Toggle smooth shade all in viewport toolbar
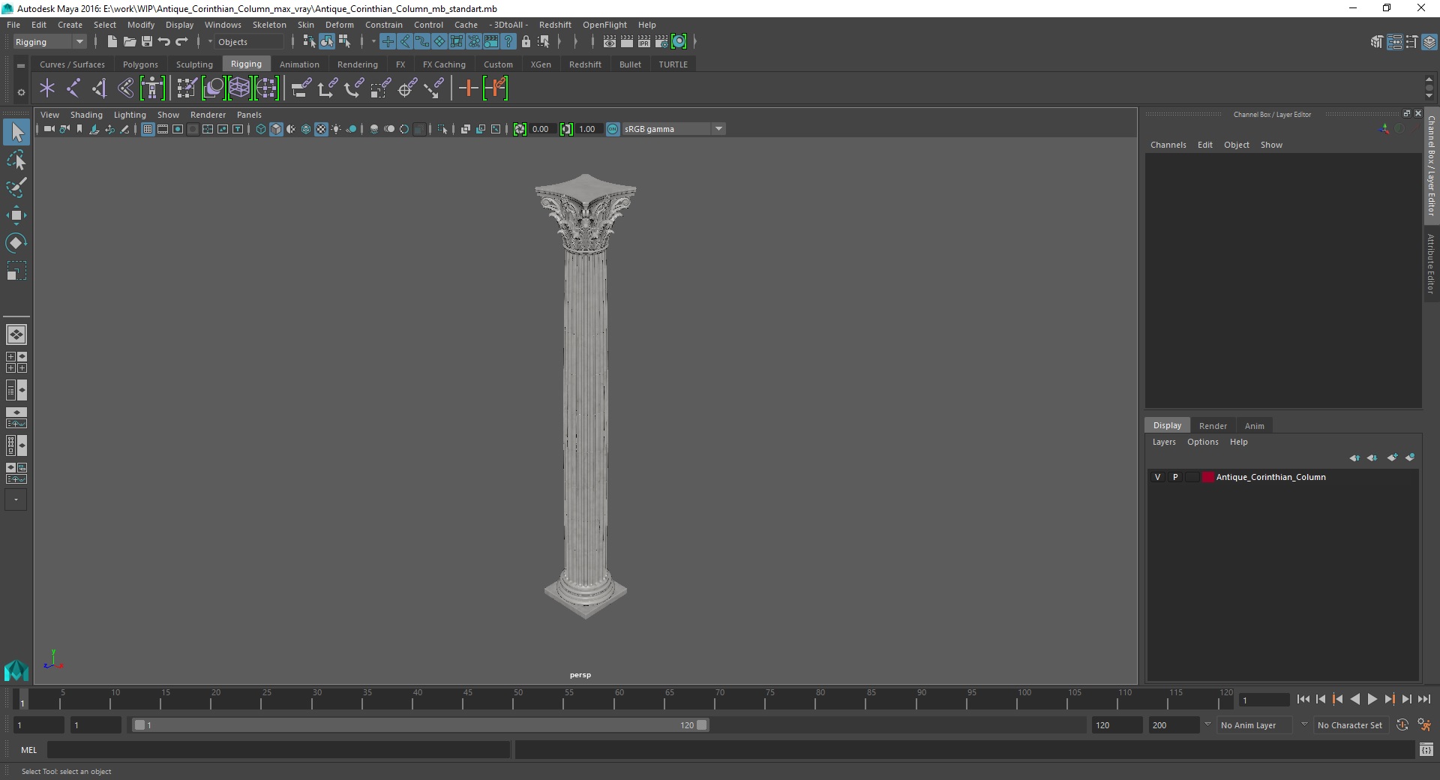Viewport: 1440px width, 780px height. [x=276, y=129]
